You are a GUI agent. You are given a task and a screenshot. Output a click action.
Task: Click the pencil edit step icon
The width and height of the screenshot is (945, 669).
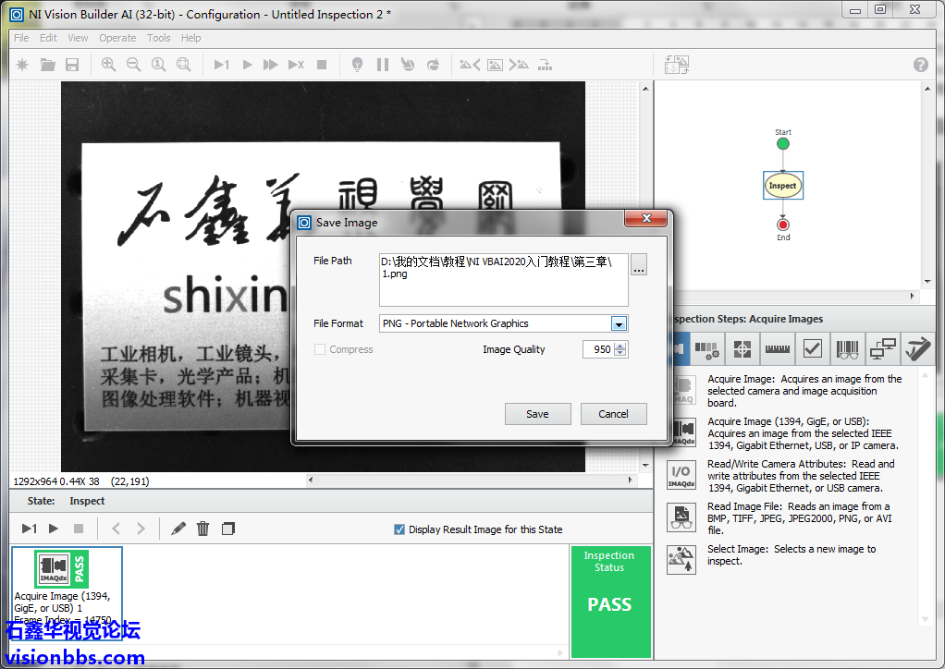[178, 529]
